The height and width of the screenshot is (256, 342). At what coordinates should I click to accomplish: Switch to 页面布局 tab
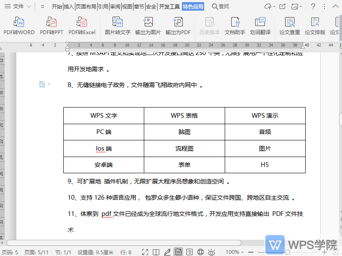click(x=86, y=6)
